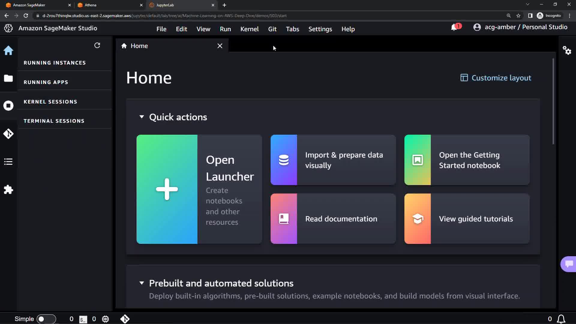Open the purple chat feedback bubble

click(x=568, y=264)
